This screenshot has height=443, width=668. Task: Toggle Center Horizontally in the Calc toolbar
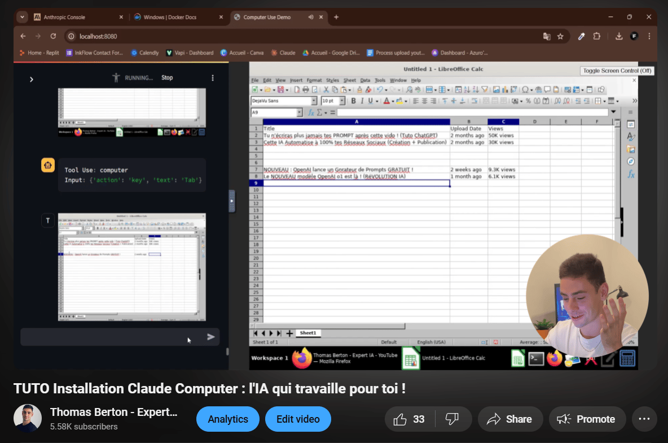point(425,101)
